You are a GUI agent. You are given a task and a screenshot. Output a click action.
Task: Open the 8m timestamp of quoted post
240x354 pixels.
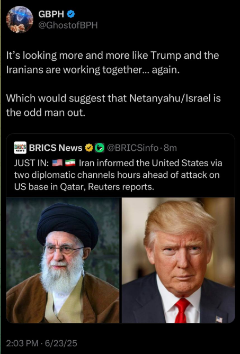[x=170, y=148]
